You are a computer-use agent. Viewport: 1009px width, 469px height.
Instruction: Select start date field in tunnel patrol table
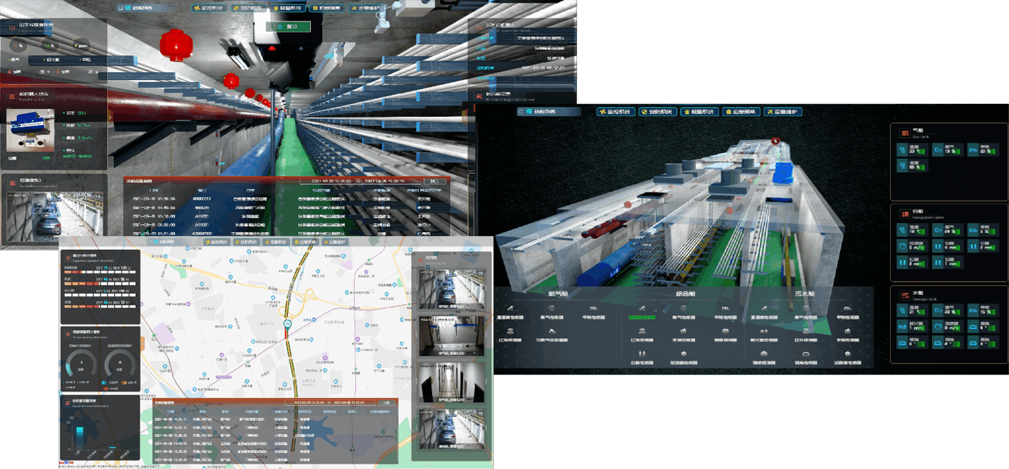[x=332, y=181]
